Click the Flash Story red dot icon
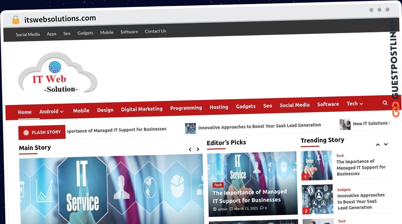The height and width of the screenshot is (224, 402). point(26,133)
